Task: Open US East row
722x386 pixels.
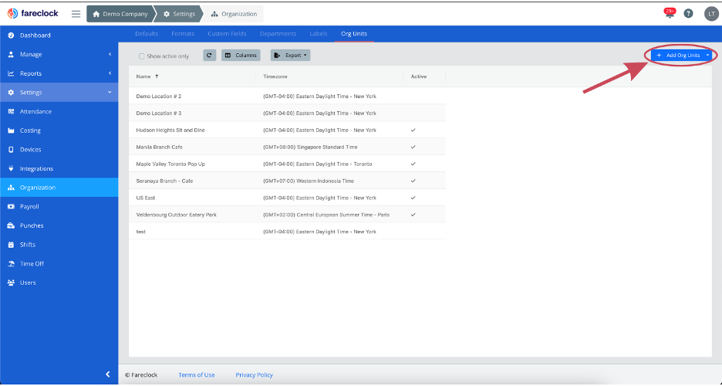Action: (x=287, y=198)
